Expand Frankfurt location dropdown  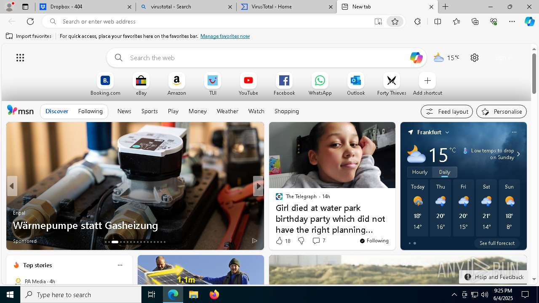(x=447, y=132)
